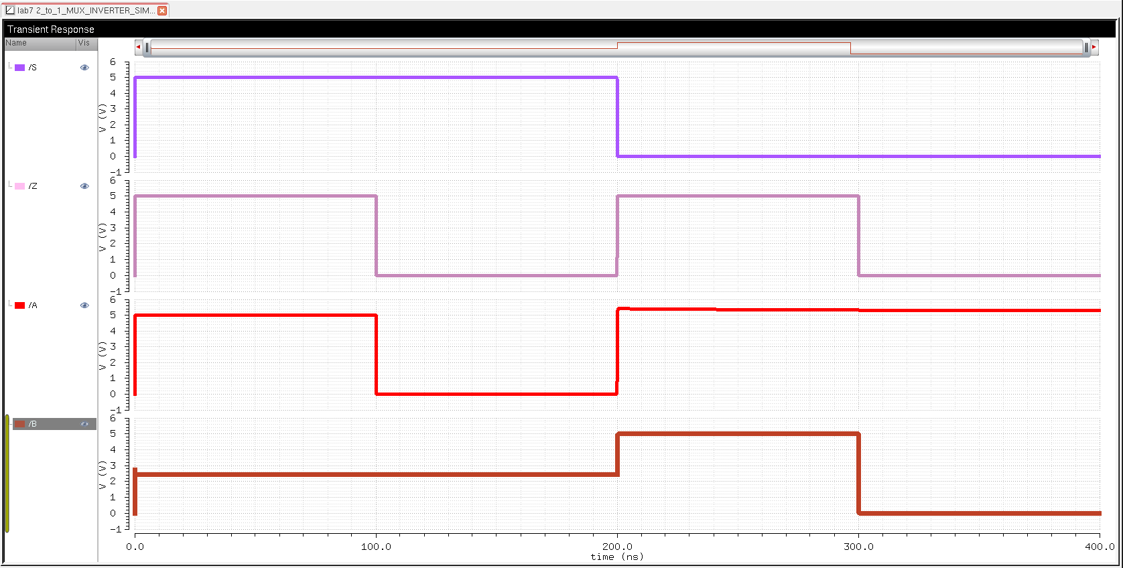Expand the /A signal tree node

pyautogui.click(x=10, y=304)
